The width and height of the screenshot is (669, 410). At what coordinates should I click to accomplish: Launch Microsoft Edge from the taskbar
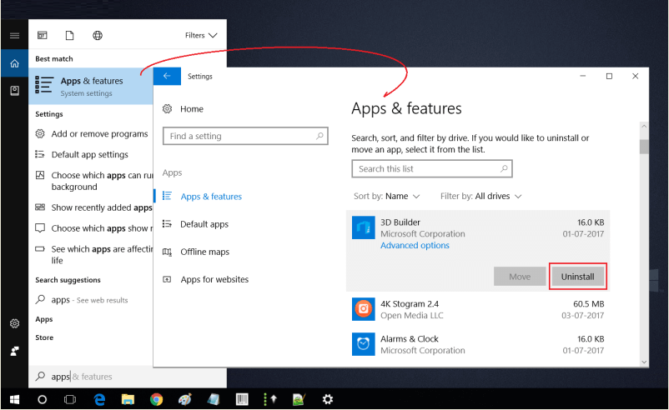99,399
